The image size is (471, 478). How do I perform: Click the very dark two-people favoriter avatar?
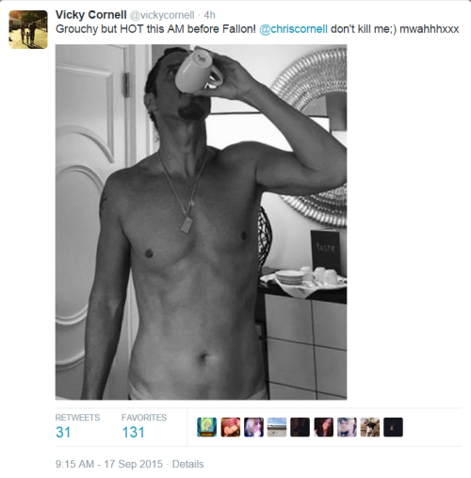pos(300,427)
